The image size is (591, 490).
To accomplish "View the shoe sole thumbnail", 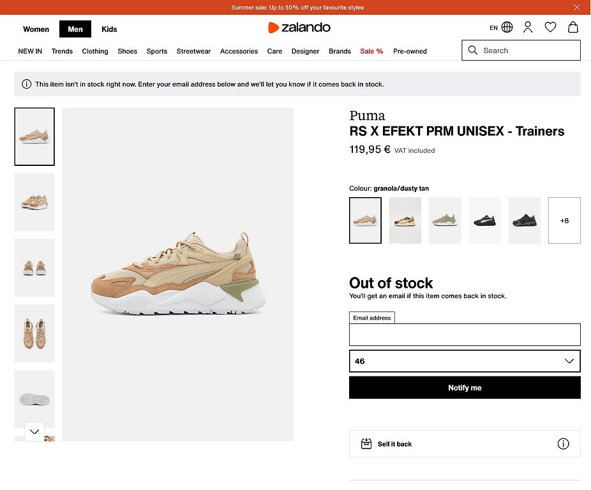I will pyautogui.click(x=34, y=399).
